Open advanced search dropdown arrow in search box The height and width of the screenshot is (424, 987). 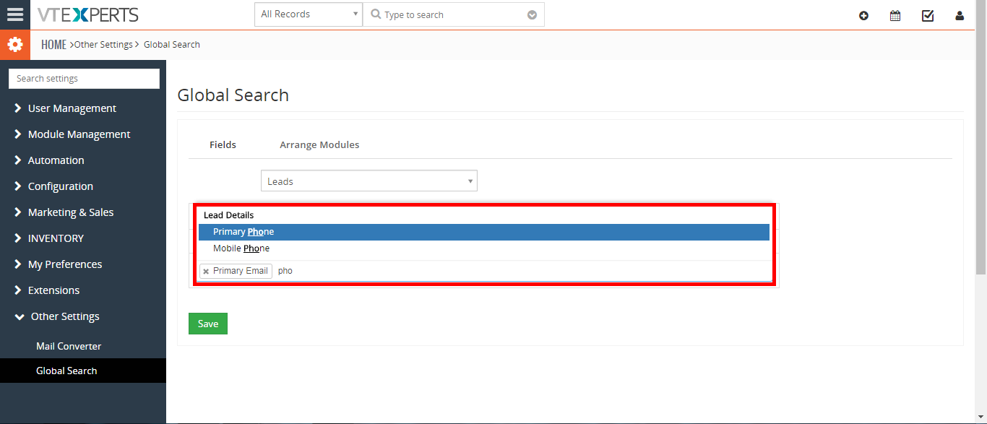click(532, 14)
